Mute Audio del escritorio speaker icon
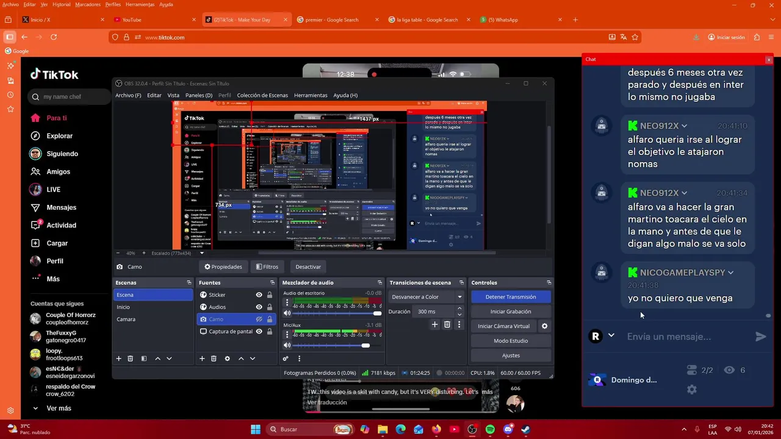 click(287, 313)
